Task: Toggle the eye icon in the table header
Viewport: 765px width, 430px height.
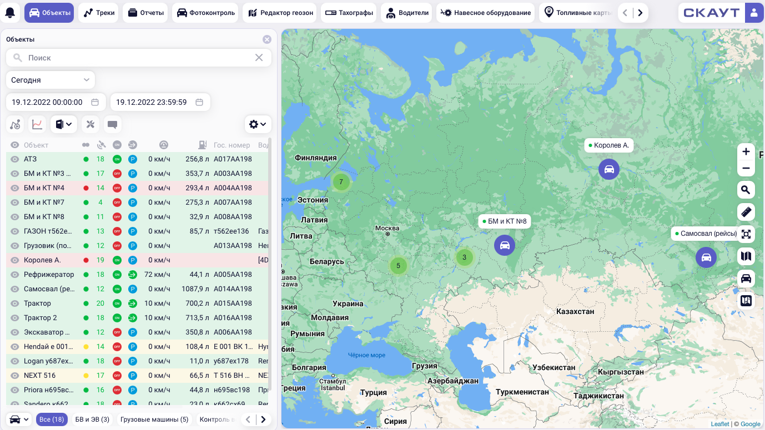Action: point(15,145)
